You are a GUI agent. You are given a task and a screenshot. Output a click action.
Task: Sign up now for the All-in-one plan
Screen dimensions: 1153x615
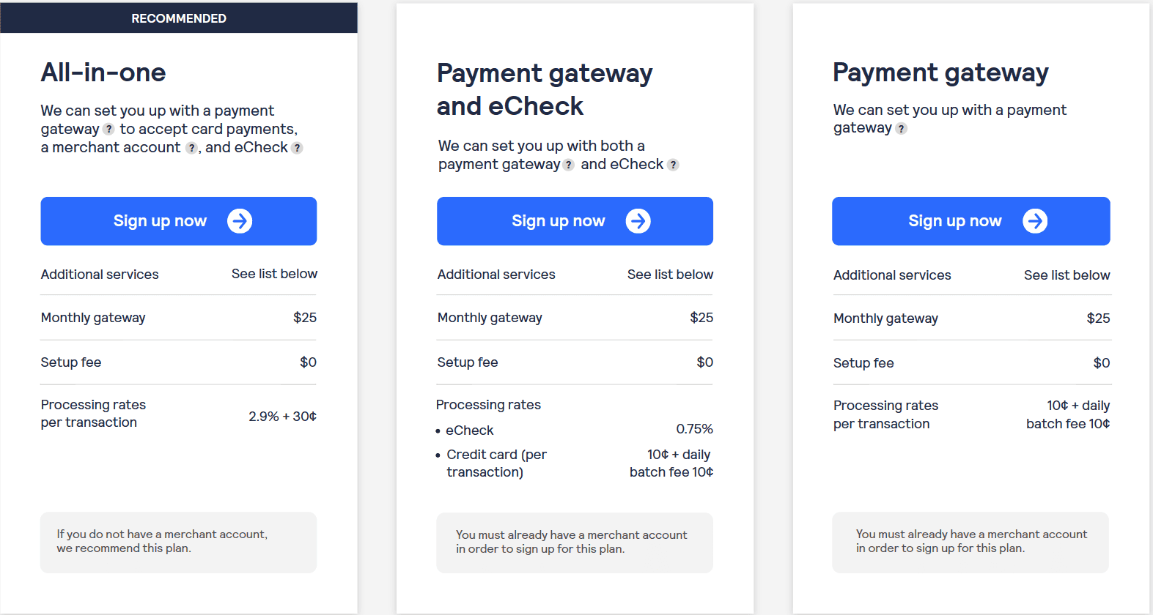[x=179, y=221]
